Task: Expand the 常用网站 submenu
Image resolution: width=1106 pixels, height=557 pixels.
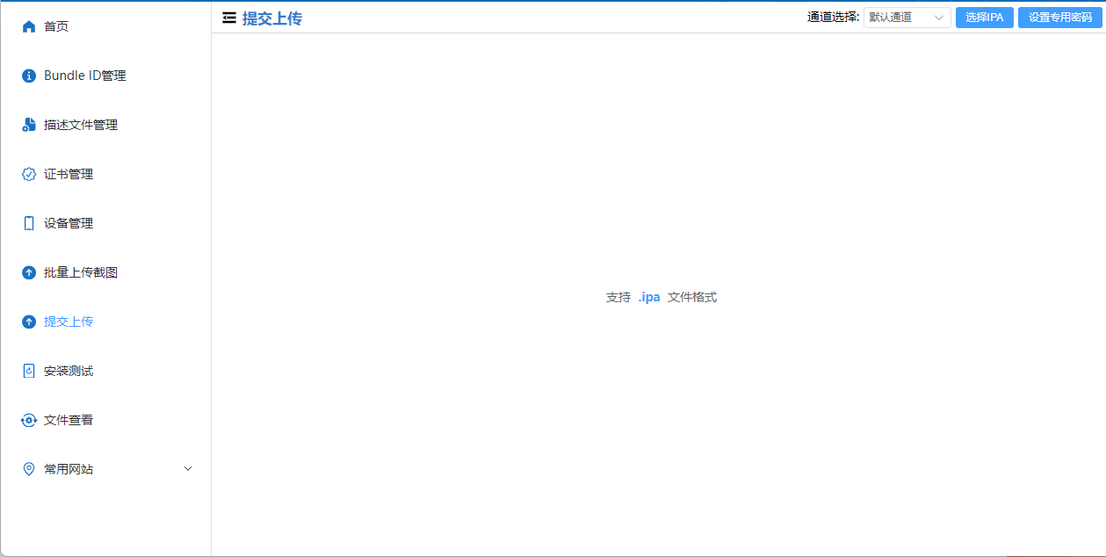Action: coord(105,469)
